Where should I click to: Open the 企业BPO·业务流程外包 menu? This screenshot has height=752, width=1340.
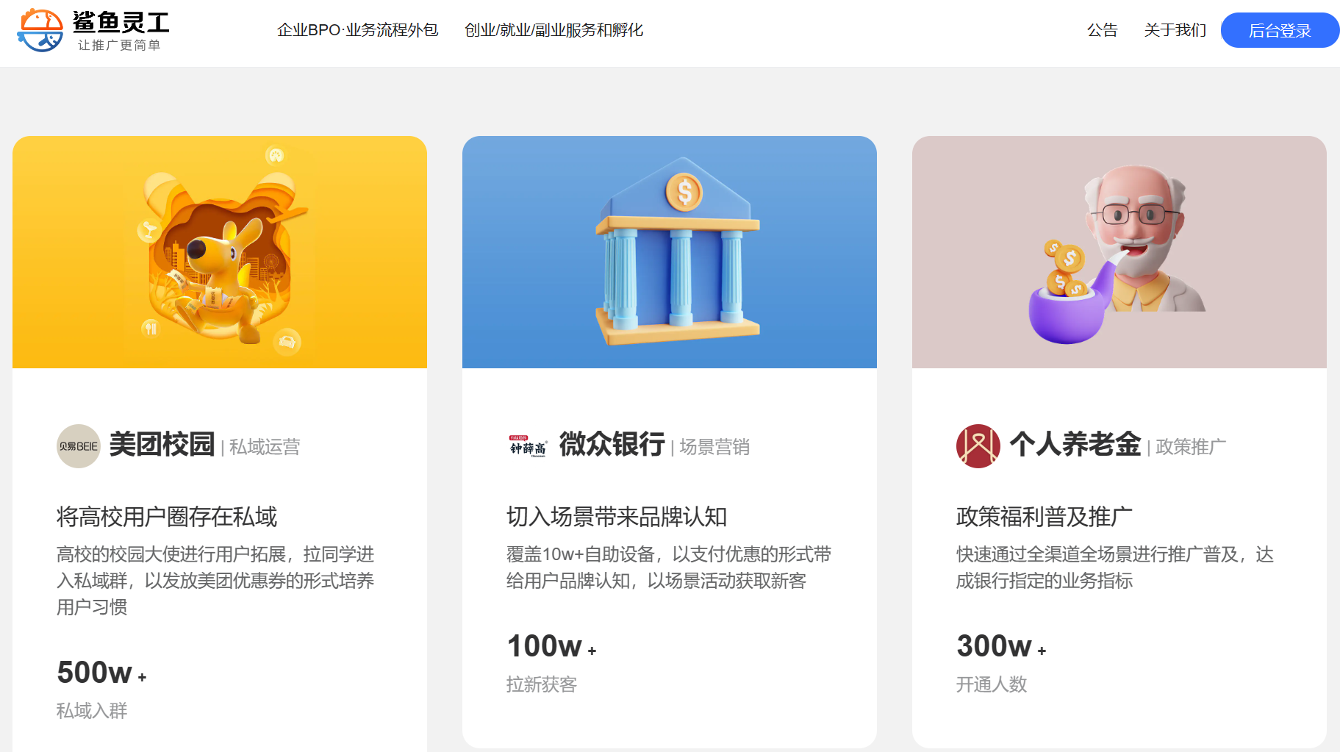pos(357,30)
